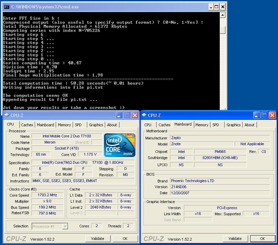The width and height of the screenshot is (278, 245).
Task: Click Max. Supported value x16
Action: point(256,214)
